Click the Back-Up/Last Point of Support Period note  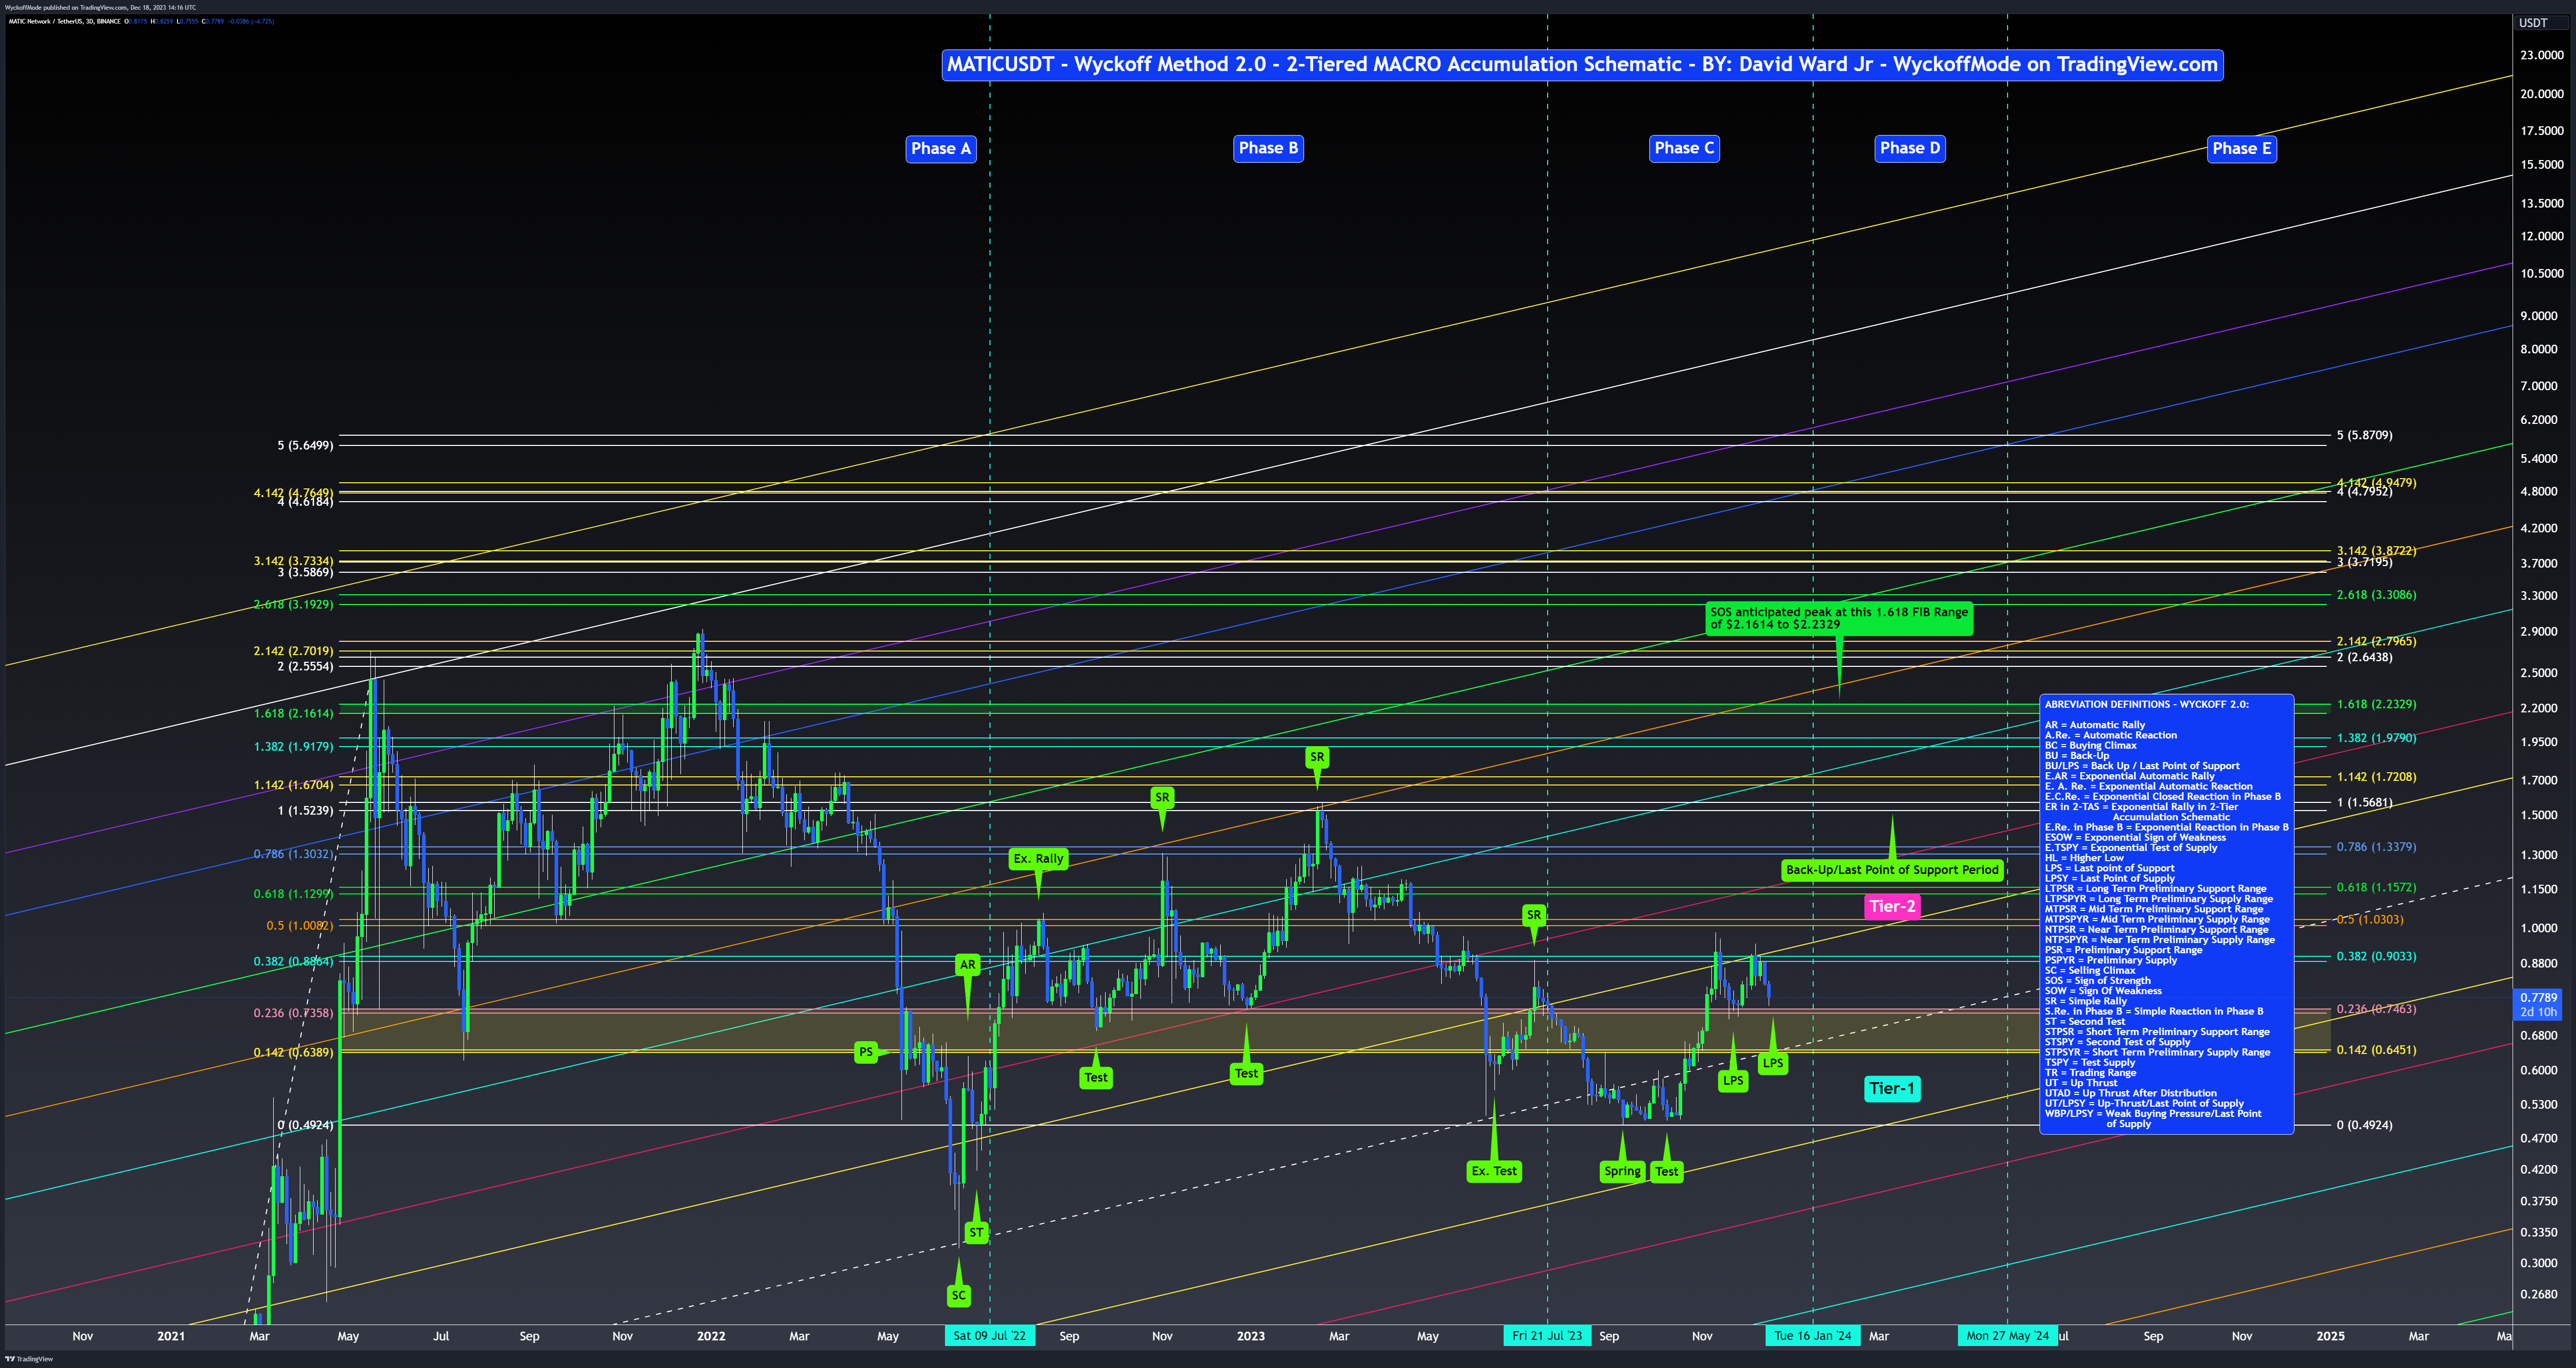click(1892, 870)
